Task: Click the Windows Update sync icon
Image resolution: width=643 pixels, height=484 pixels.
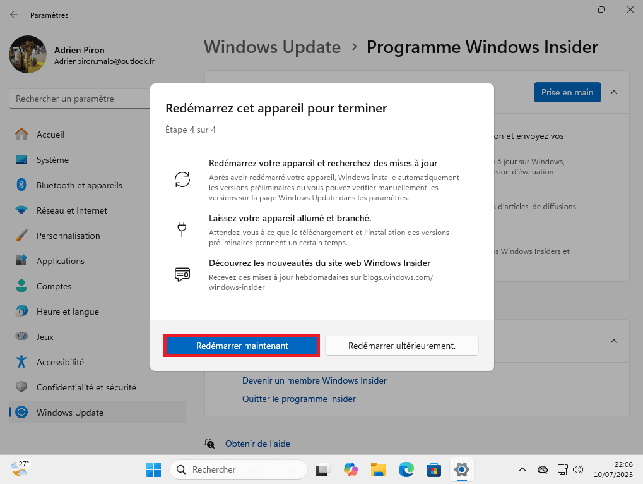Action: pyautogui.click(x=21, y=412)
